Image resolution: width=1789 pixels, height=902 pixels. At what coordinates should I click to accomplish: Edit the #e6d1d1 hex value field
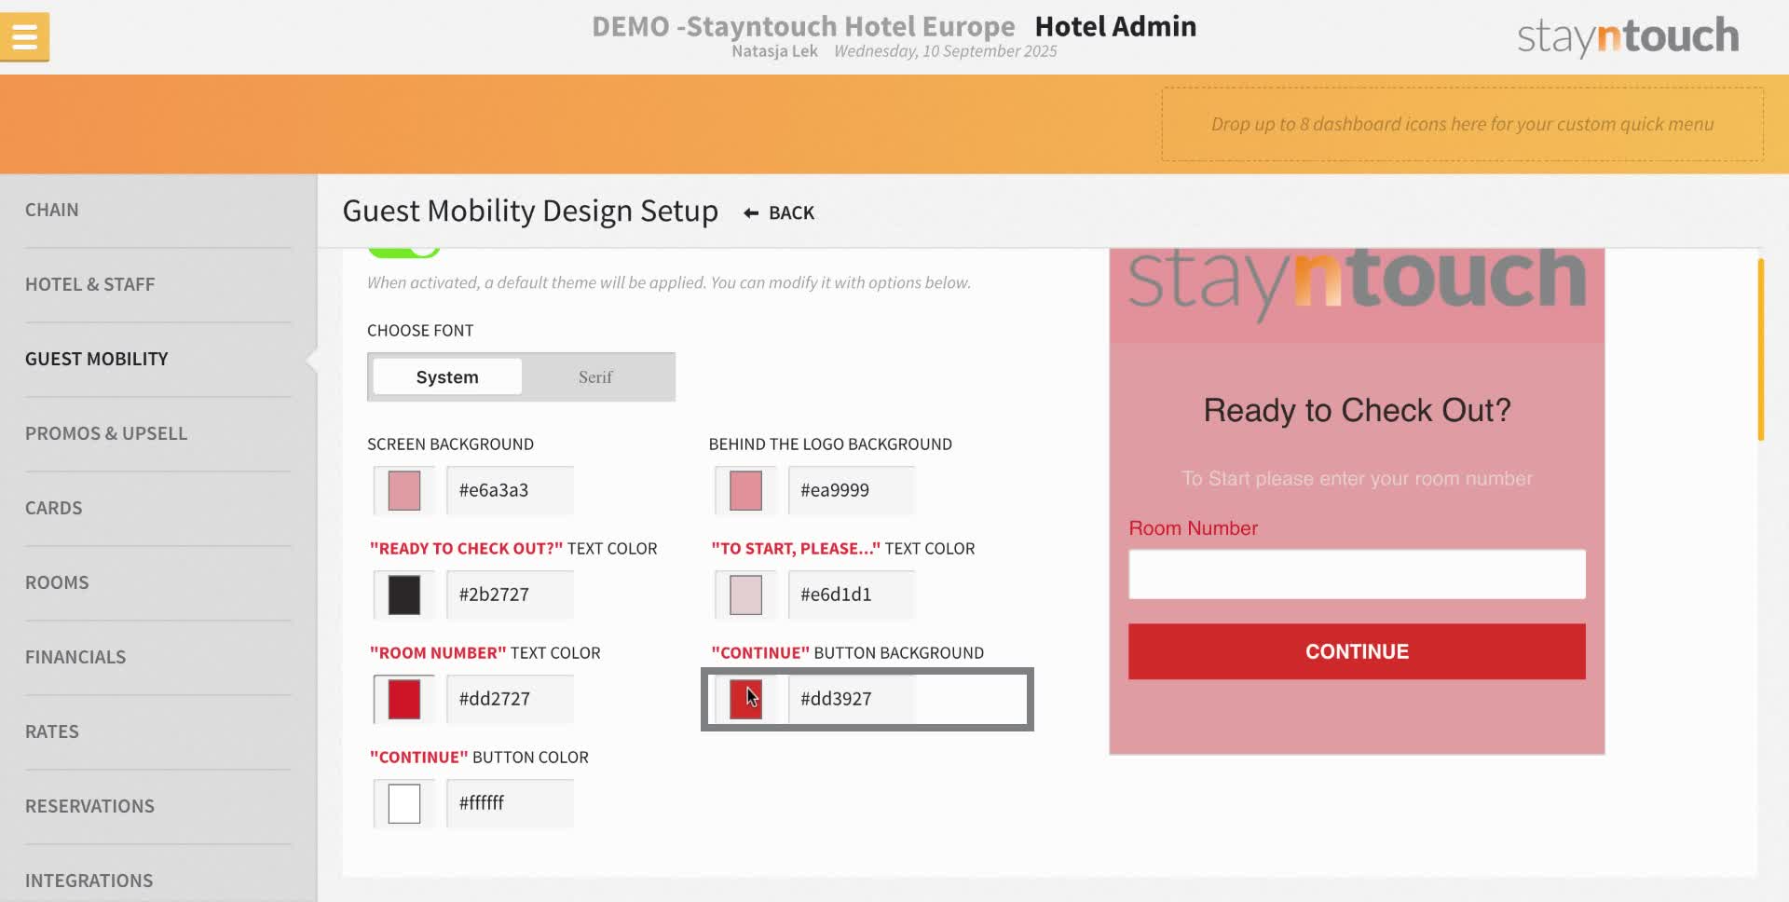pyautogui.click(x=852, y=594)
